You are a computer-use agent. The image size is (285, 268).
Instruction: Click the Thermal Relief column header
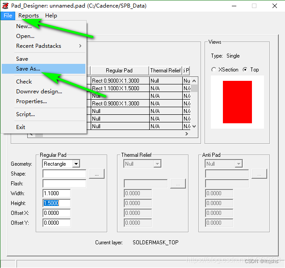coord(165,71)
